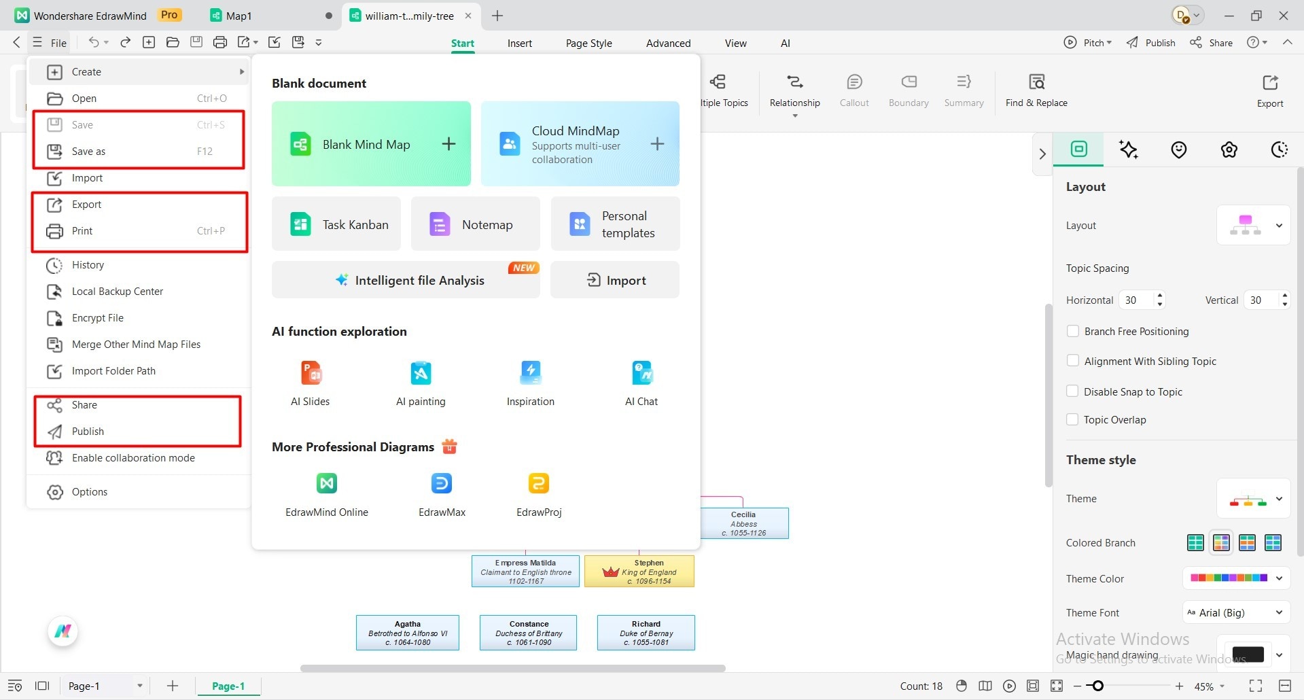Open Find & Replace
The height and width of the screenshot is (700, 1304).
[1036, 92]
